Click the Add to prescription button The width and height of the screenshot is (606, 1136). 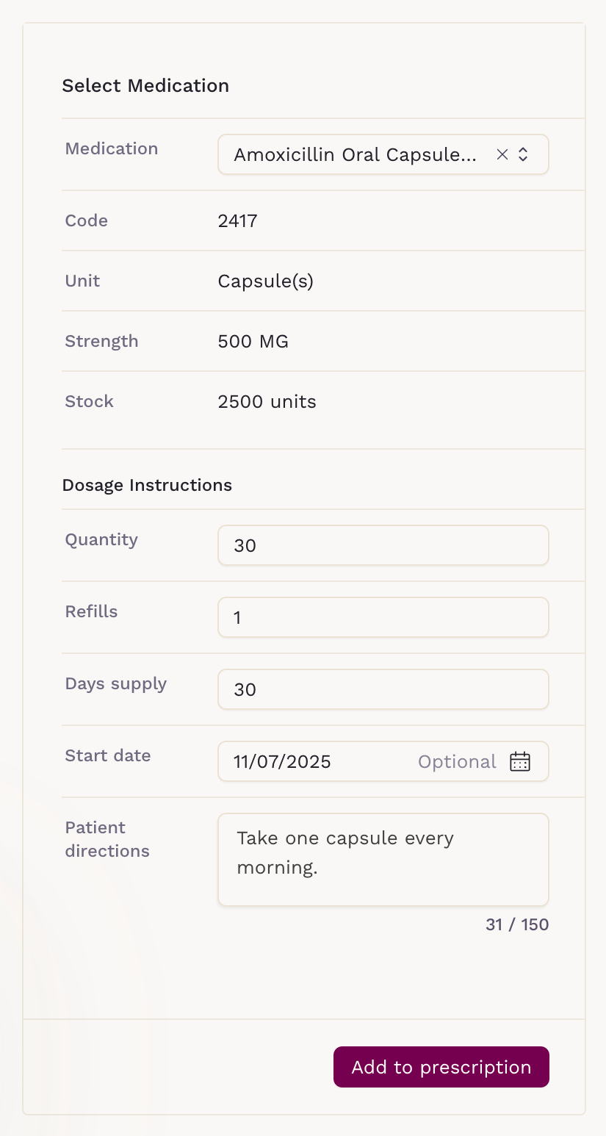pos(441,1067)
